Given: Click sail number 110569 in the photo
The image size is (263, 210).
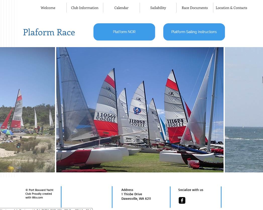Looking at the screenshot, I should coord(106,115).
